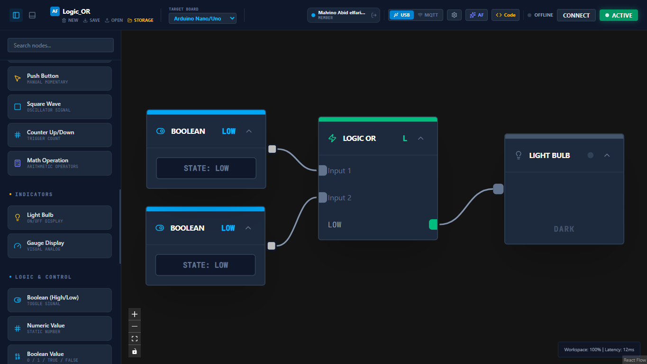Open the STORAGE menu item
The image size is (647, 364).
pyautogui.click(x=140, y=20)
